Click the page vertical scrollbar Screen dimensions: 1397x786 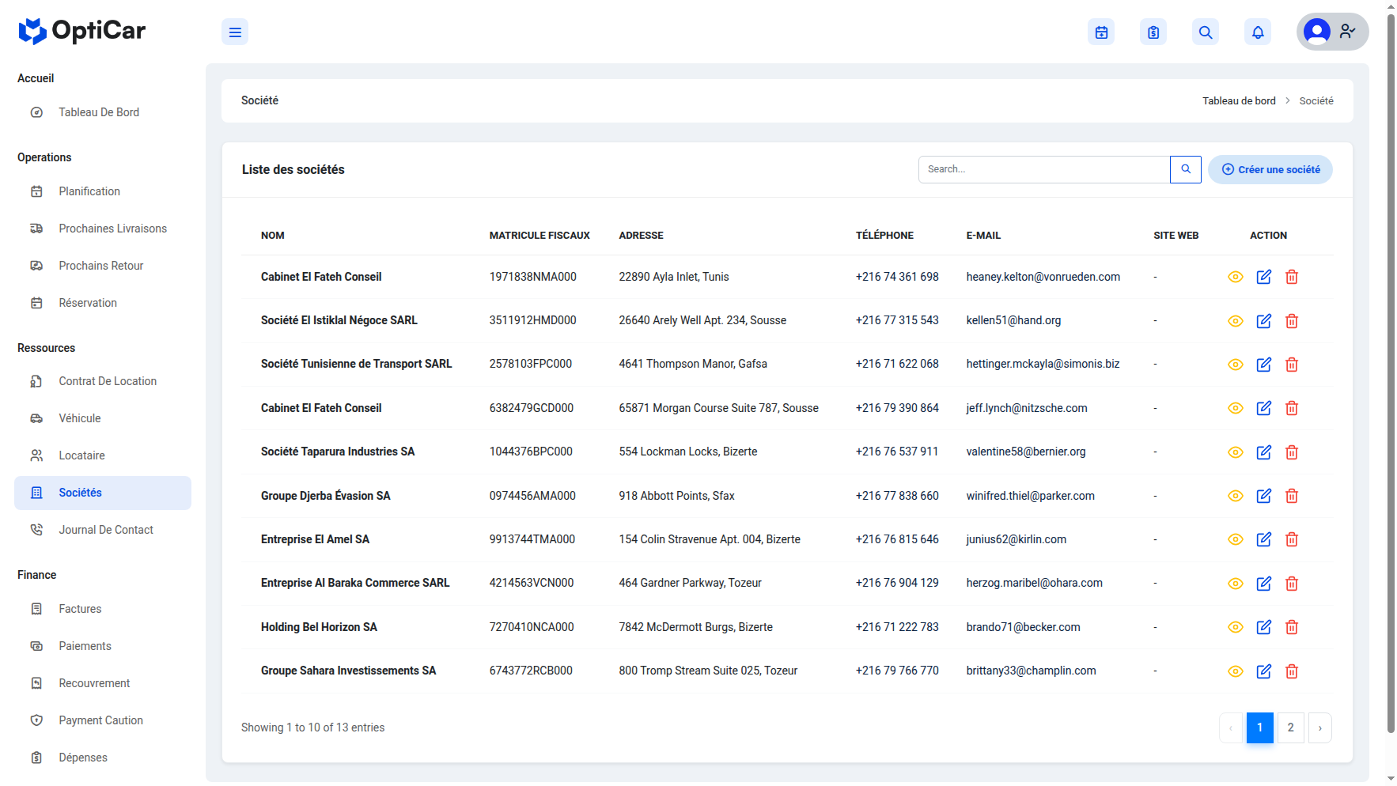(x=1391, y=372)
